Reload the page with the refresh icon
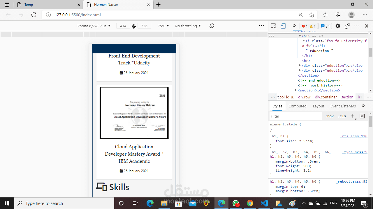 pyautogui.click(x=34, y=15)
